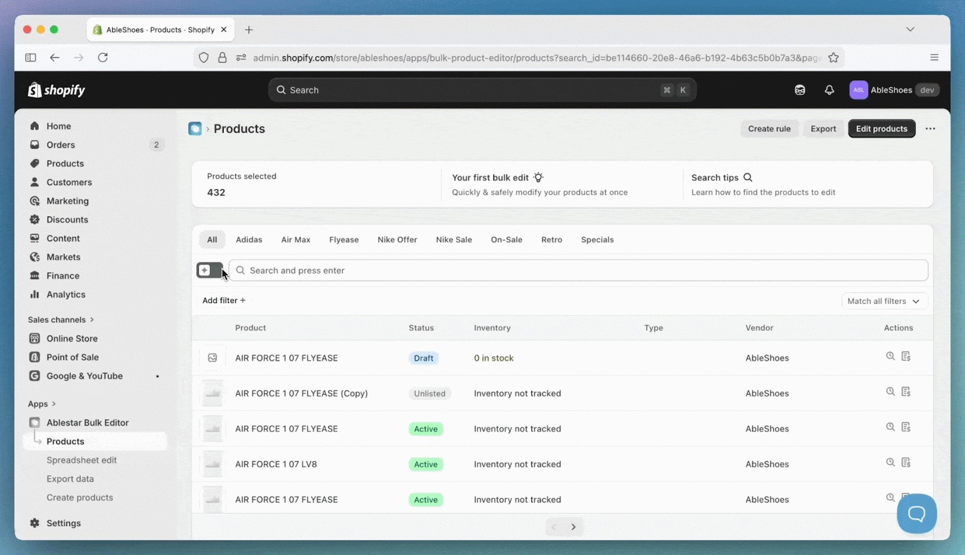965x555 pixels.
Task: Show the browser sidebar panel
Action: [31, 57]
